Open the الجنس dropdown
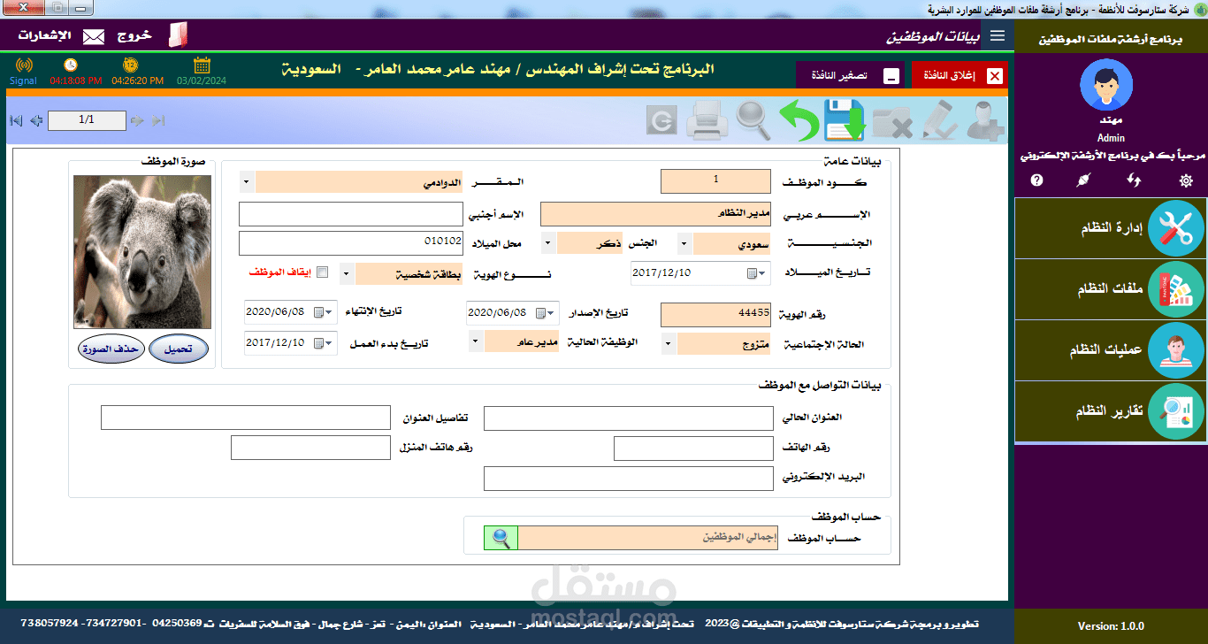Viewport: 1208px width, 644px height. click(549, 242)
